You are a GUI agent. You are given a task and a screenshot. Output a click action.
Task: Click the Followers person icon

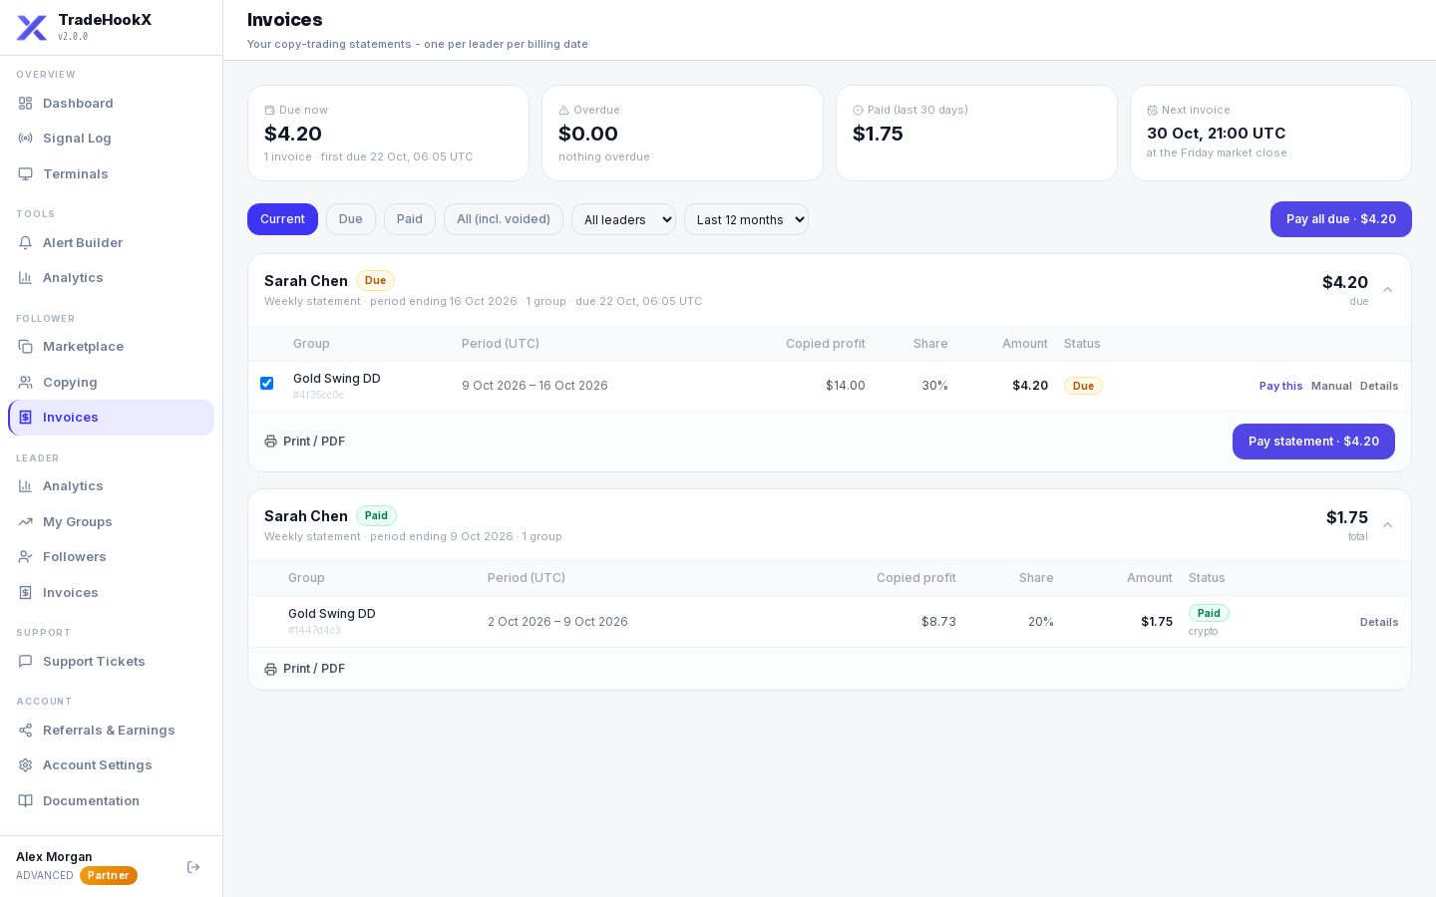coord(26,557)
